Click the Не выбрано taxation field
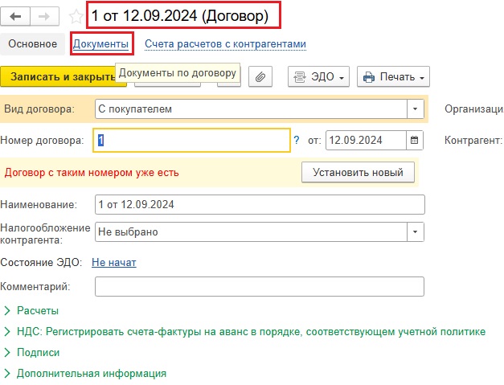The height and width of the screenshot is (385, 504). tap(251, 231)
